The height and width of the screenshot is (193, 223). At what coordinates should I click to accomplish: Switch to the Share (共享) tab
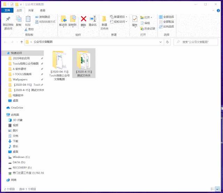pos(31,10)
